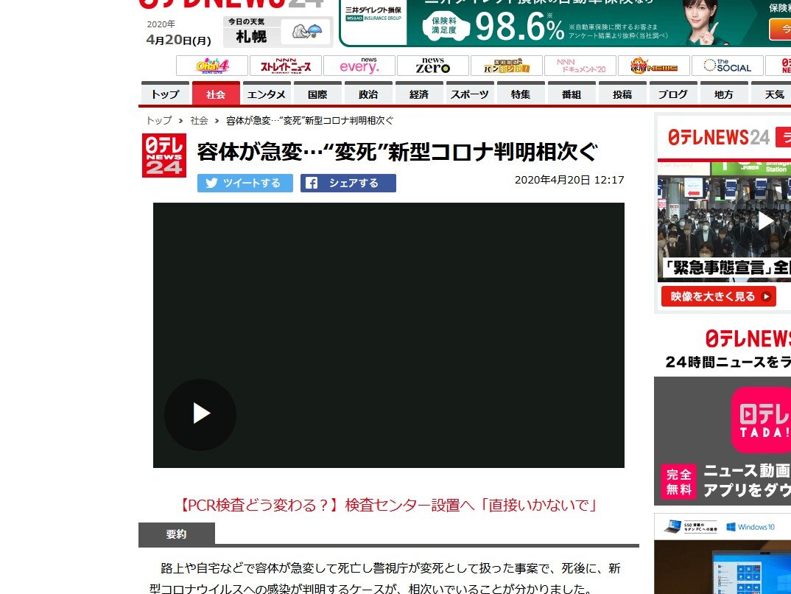Image resolution: width=791 pixels, height=594 pixels.
Task: Open the SOCIAL program logo
Action: (x=728, y=66)
